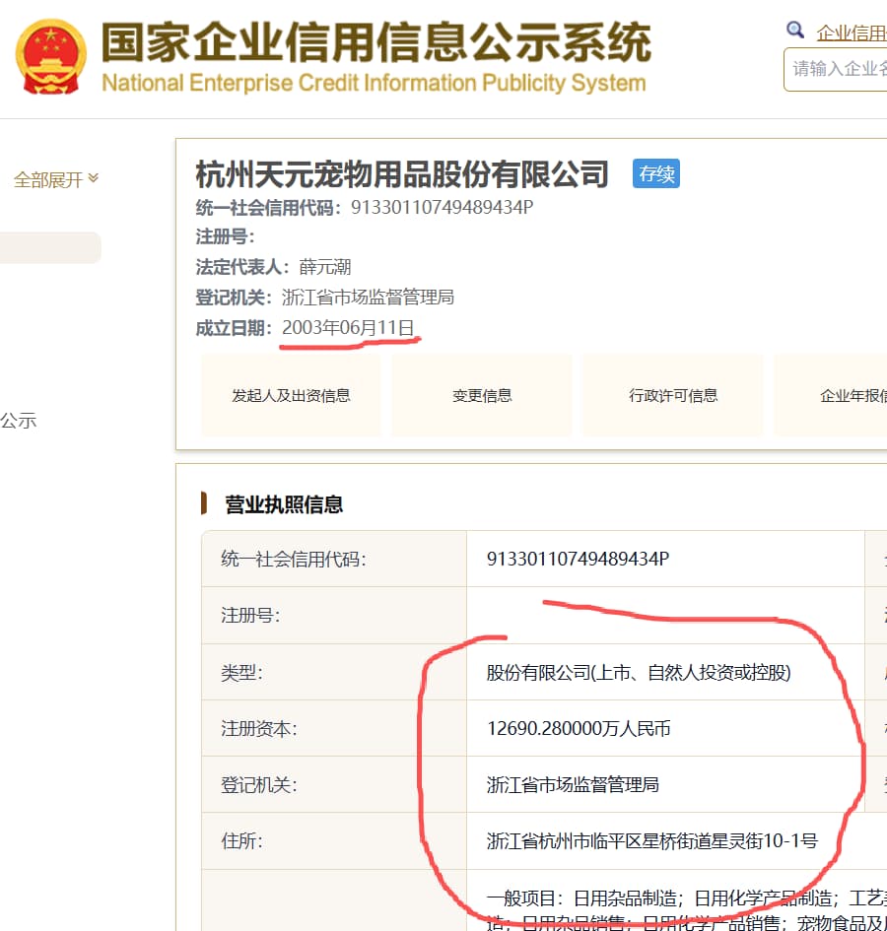887x931 pixels.
Task: Click the national emblem logo
Action: coord(50,56)
